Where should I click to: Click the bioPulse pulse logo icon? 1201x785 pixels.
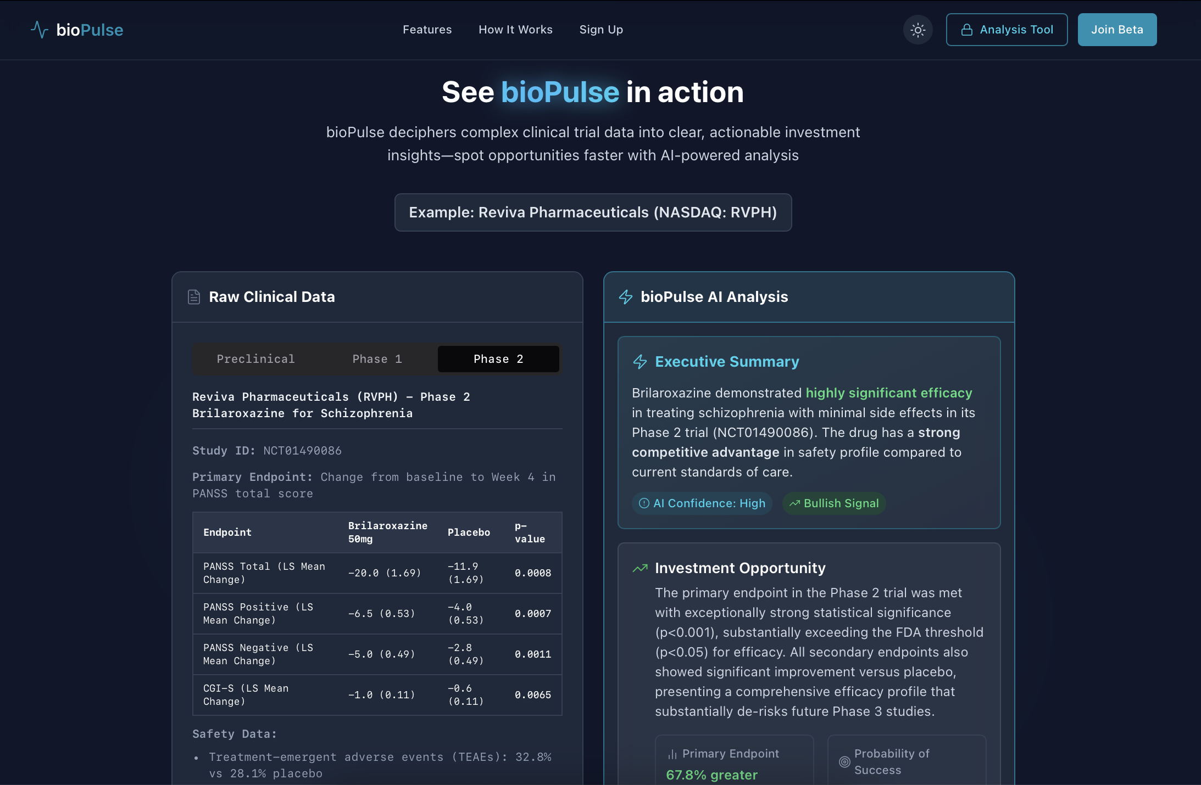40,30
